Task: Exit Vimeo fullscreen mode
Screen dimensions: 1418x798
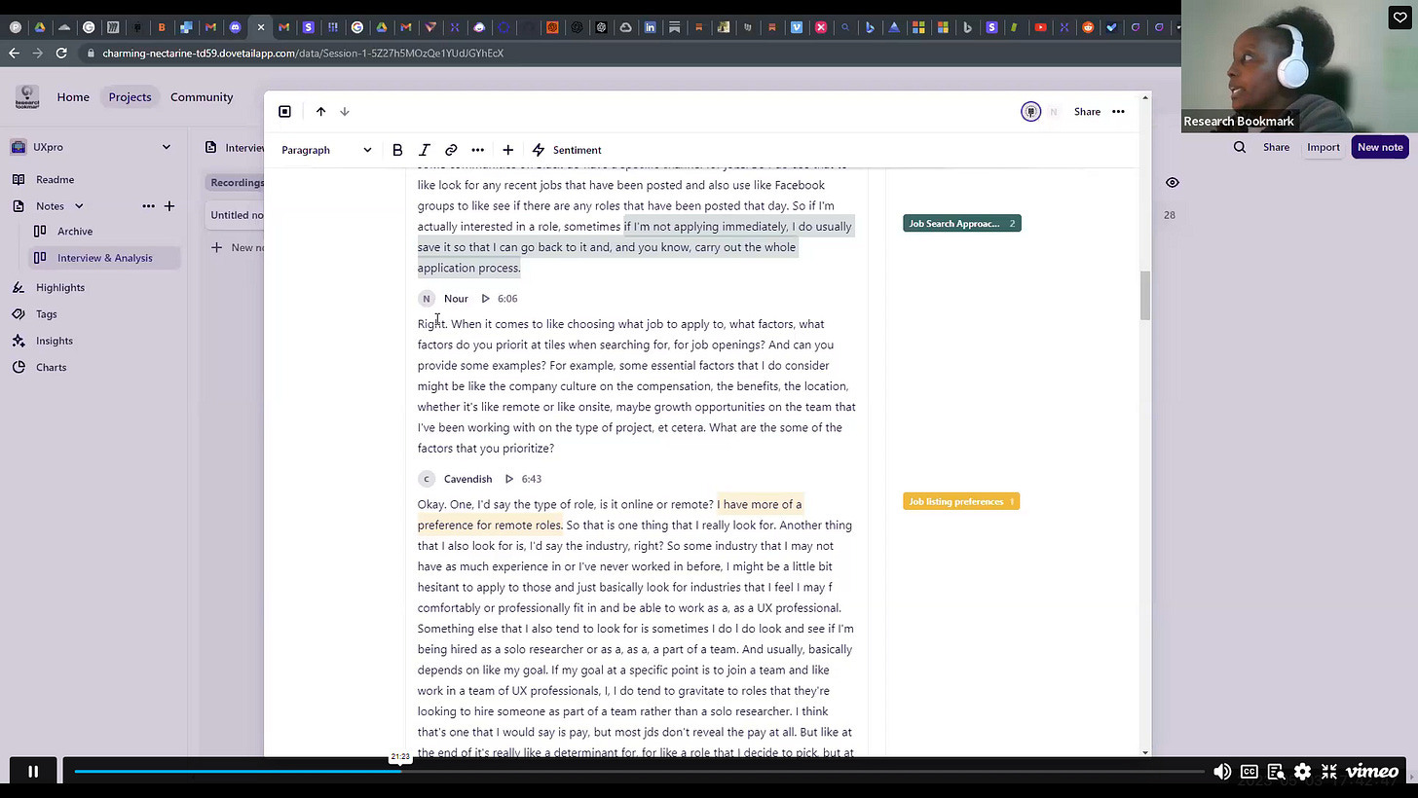Action: click(x=1329, y=772)
